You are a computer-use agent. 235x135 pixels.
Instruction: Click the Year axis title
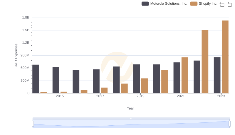tap(130, 108)
